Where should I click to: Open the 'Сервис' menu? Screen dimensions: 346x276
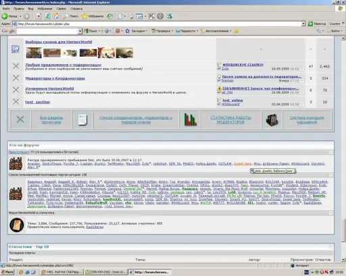[61, 9]
